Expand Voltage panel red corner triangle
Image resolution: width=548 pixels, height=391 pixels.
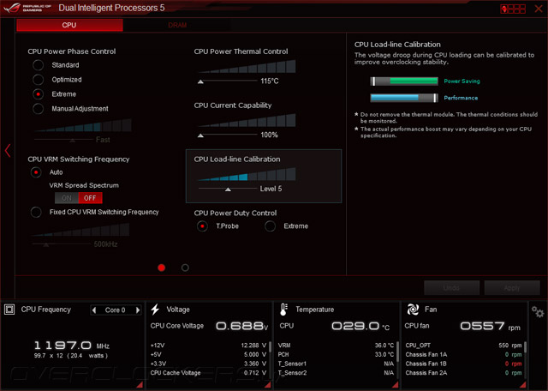pyautogui.click(x=268, y=384)
